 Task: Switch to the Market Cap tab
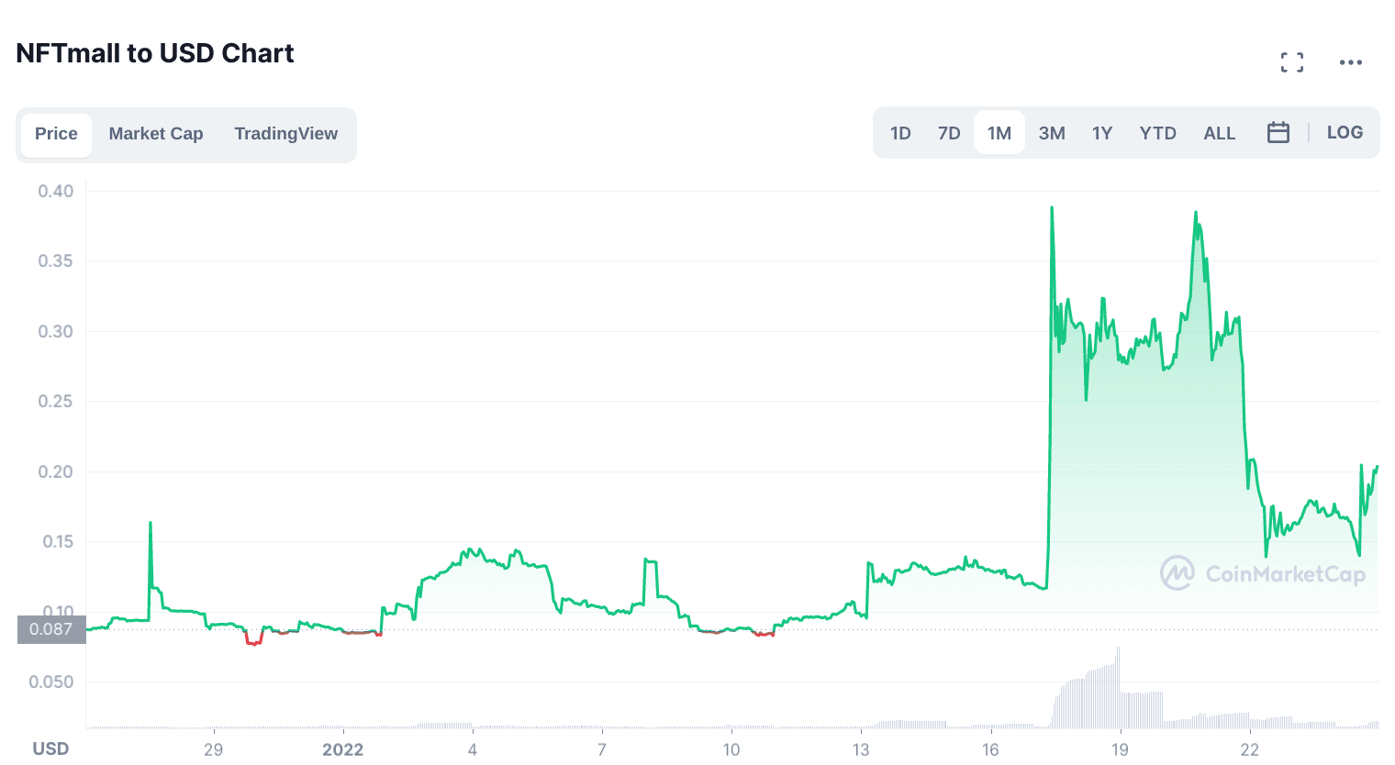coord(156,134)
